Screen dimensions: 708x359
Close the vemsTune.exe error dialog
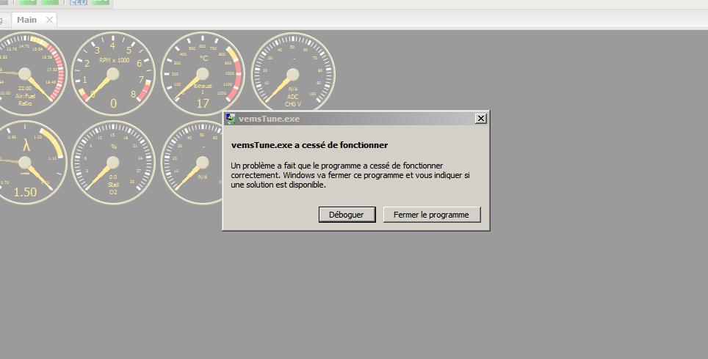pos(481,119)
